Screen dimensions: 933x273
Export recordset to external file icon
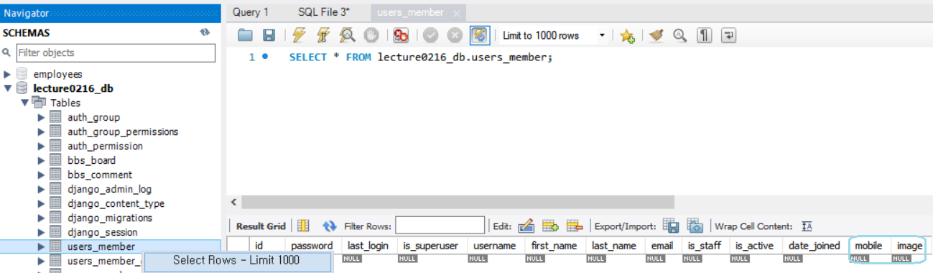click(671, 226)
